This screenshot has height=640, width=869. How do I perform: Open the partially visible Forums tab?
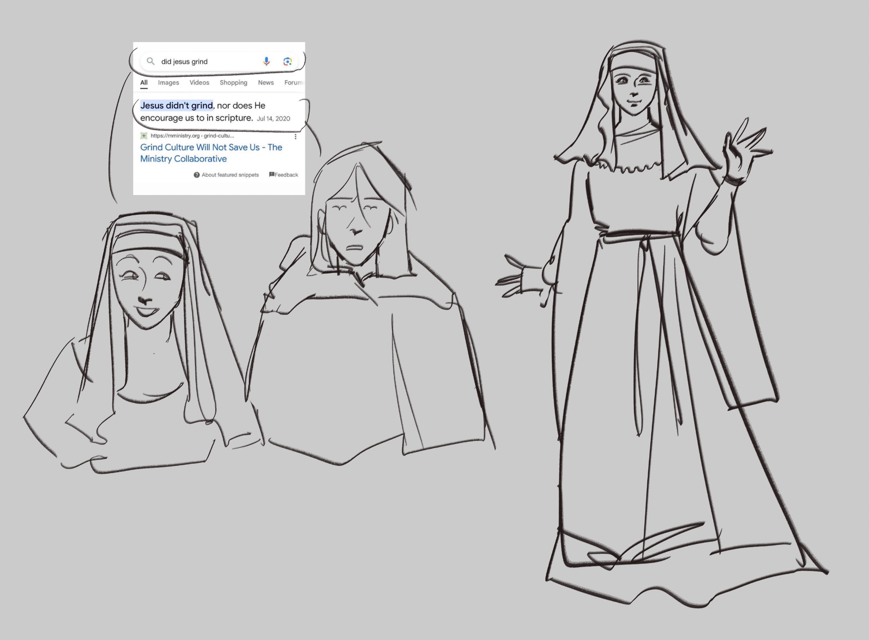pyautogui.click(x=293, y=83)
